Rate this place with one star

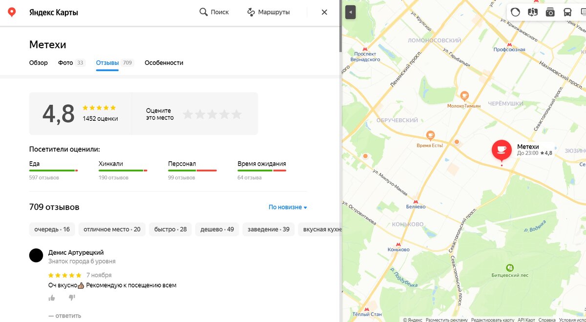(188, 114)
